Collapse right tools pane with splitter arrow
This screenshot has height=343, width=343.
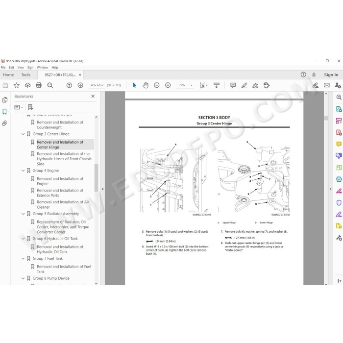pyautogui.click(x=331, y=189)
